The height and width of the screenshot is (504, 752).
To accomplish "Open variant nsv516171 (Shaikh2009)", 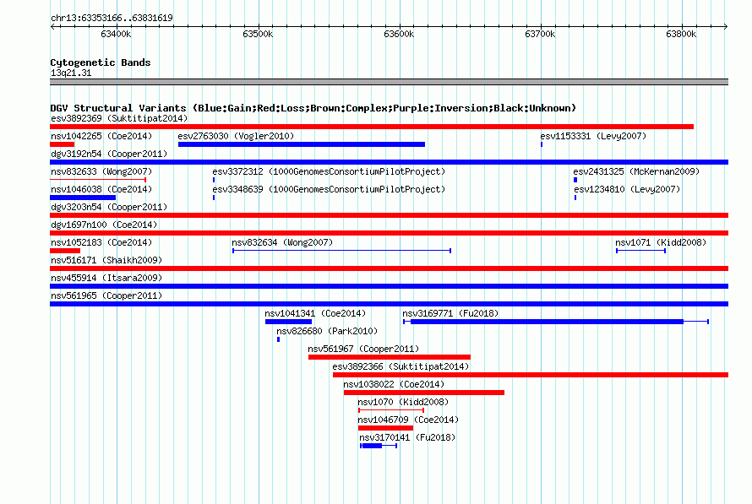I will [389, 268].
